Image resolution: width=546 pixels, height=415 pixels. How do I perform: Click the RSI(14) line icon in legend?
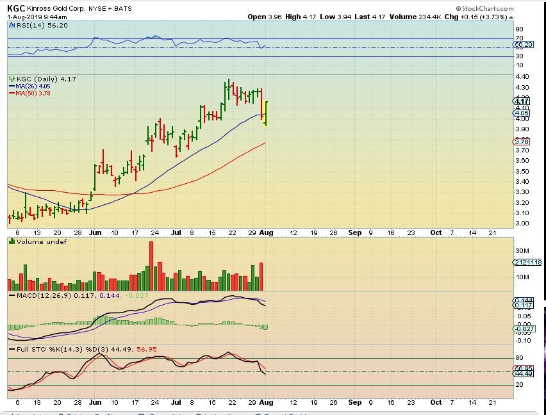(12, 25)
